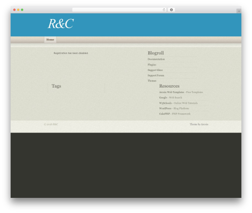Open the Support Forum link
Viewport: 252px width, 213px height.
pyautogui.click(x=156, y=76)
